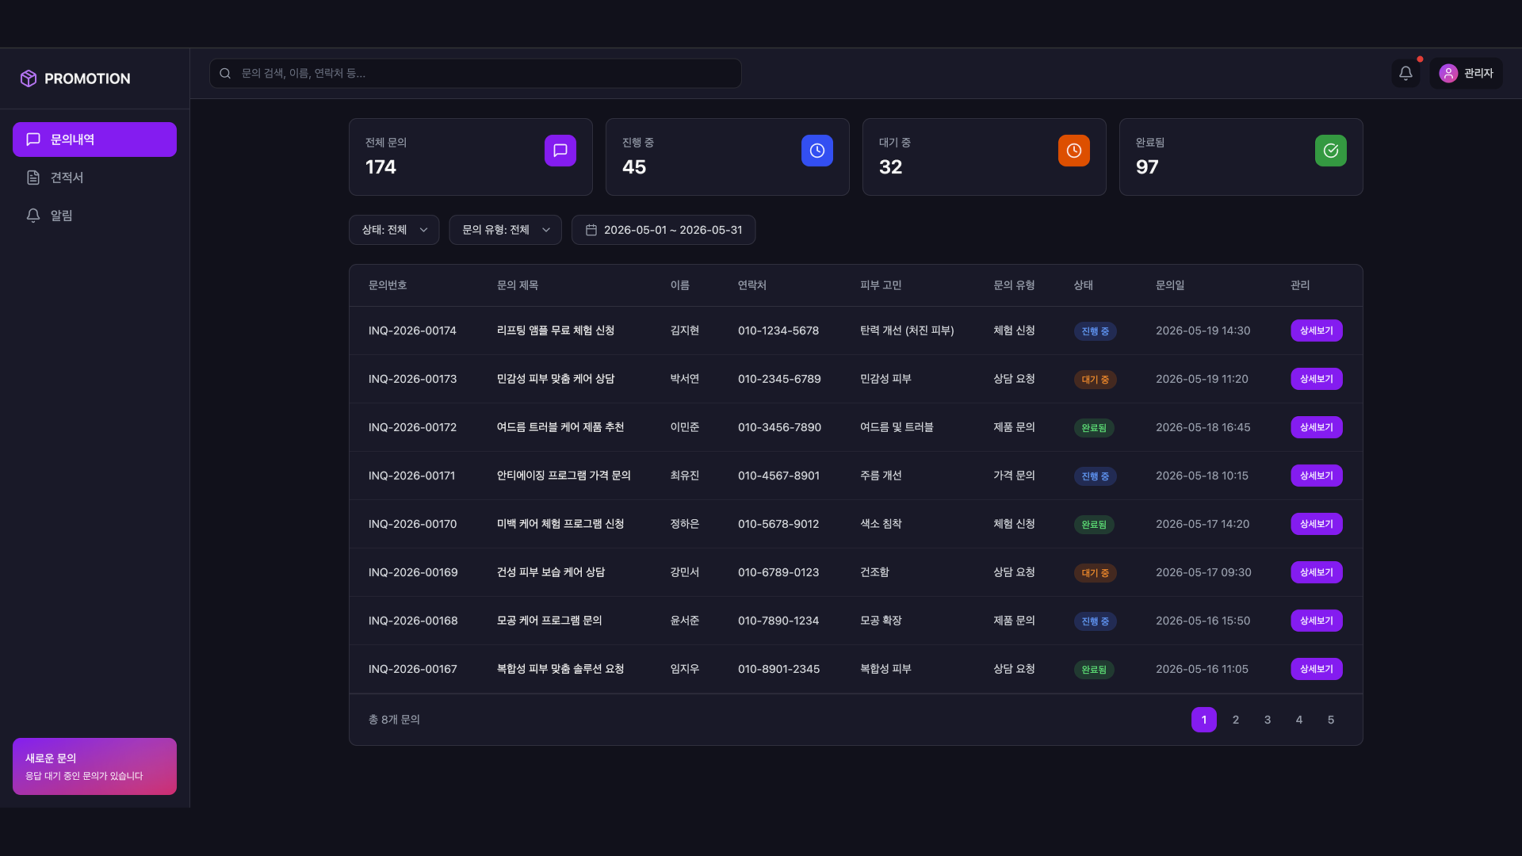Screen dimensions: 1522x856
Task: Click the 문의일 column header
Action: [x=1170, y=285]
